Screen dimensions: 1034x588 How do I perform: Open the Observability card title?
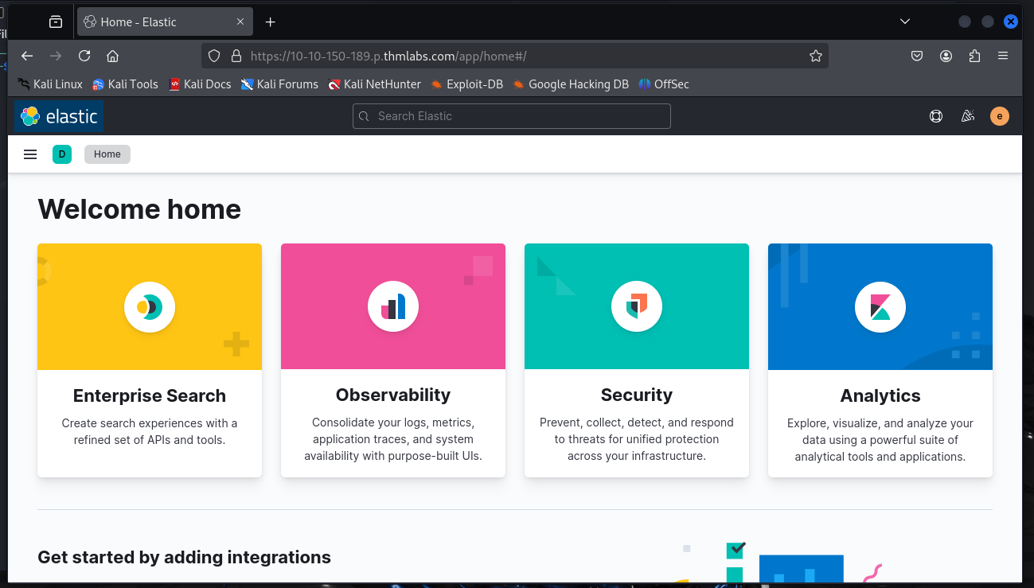393,395
